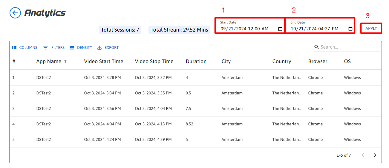
Task: Click the App Name sort arrow
Action: (x=66, y=61)
